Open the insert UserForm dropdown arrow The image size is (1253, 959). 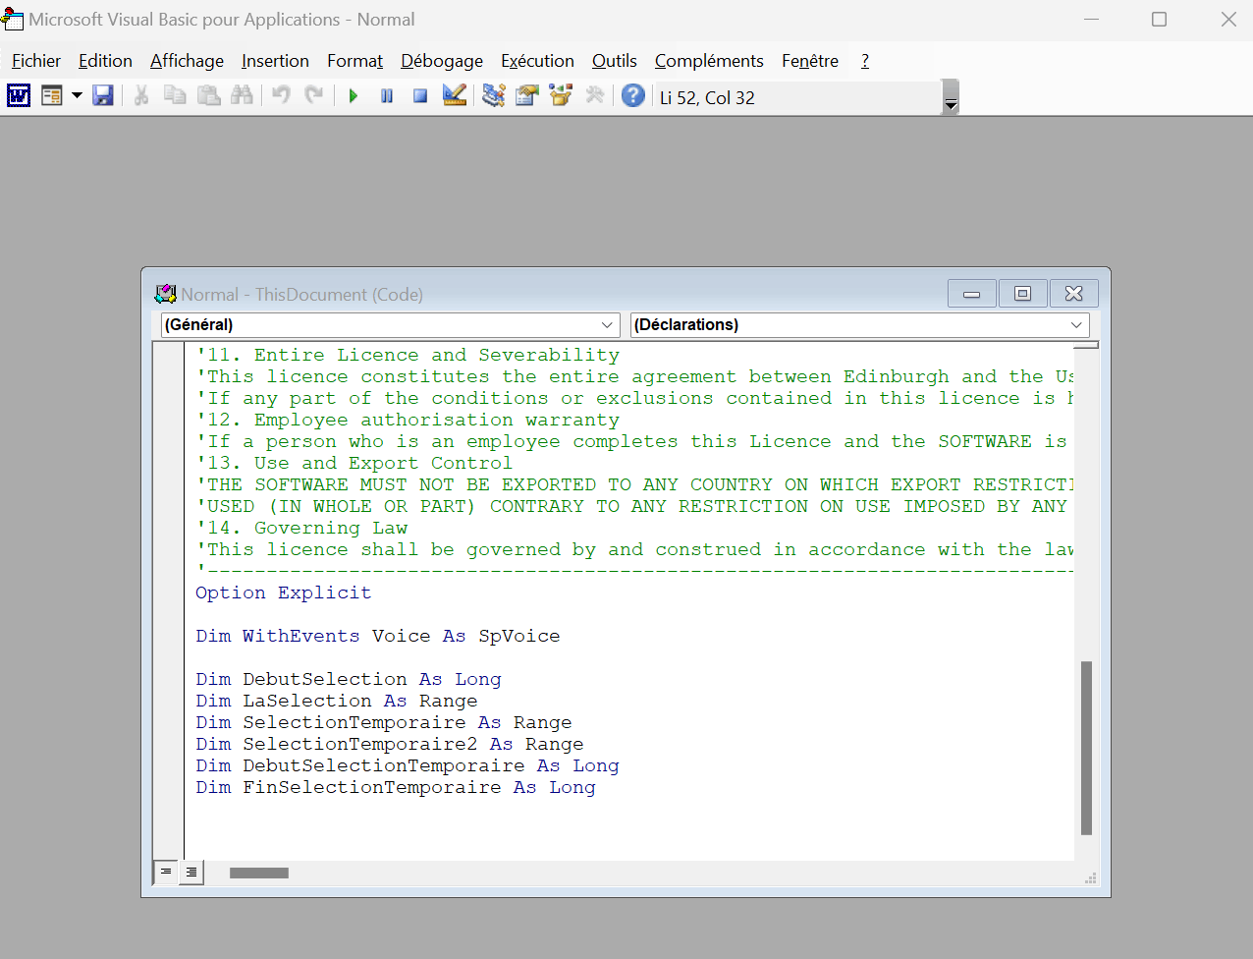click(77, 95)
